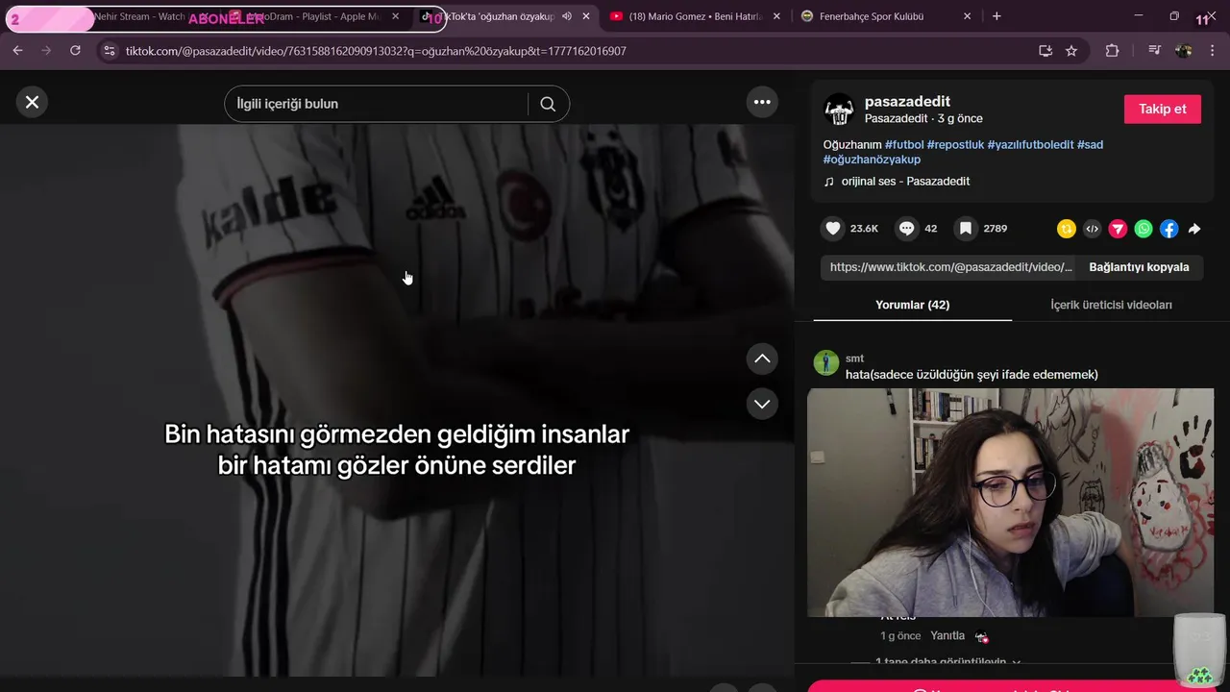1230x692 pixels.
Task: Go to previous video with up chevron
Action: (x=762, y=358)
